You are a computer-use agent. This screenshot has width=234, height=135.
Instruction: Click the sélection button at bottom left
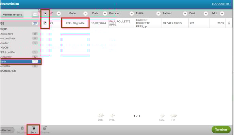7,130
